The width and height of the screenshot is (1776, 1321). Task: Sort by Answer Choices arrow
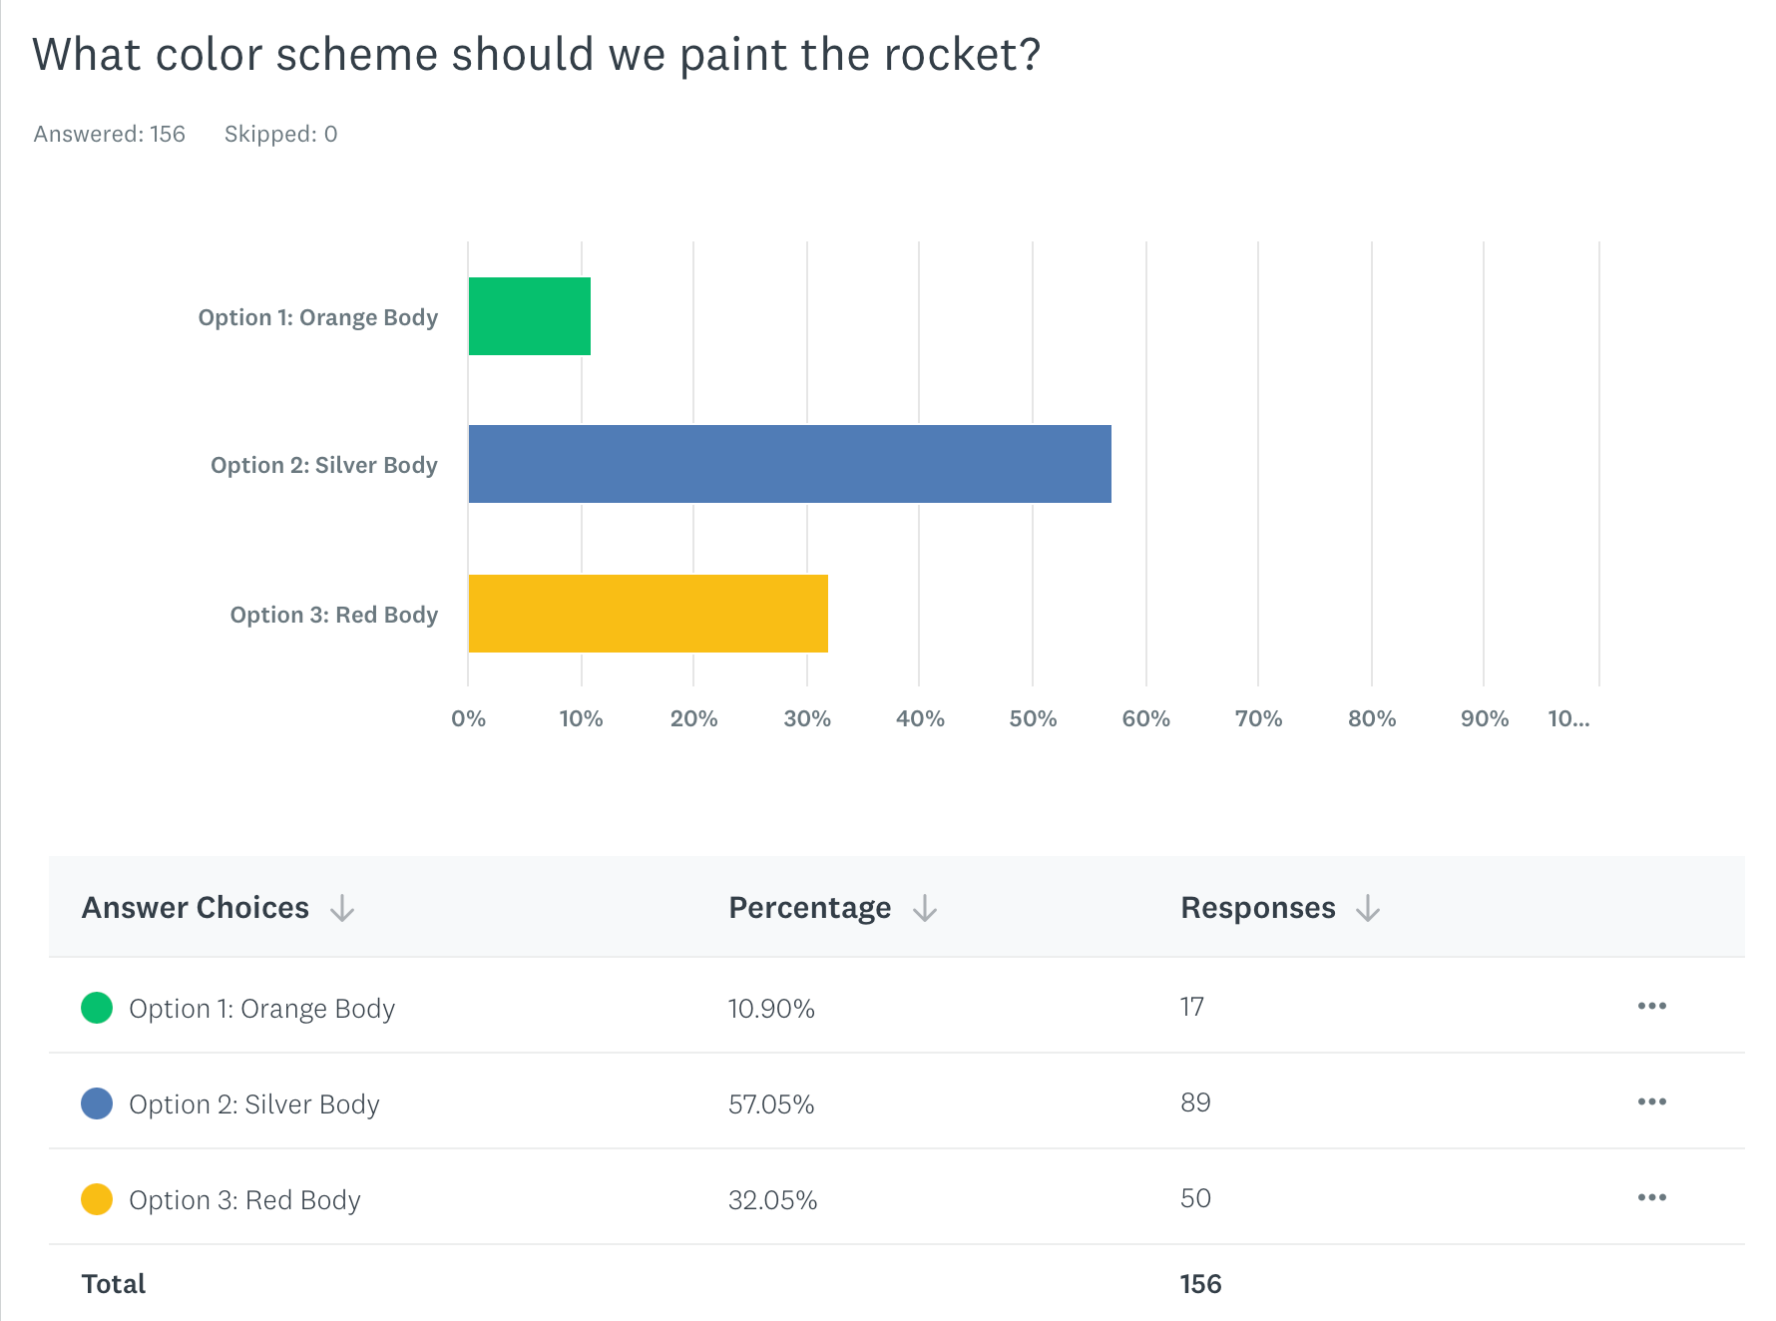342,908
